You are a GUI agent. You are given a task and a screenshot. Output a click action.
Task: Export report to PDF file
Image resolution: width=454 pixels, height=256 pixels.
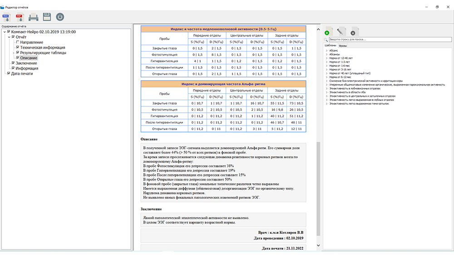click(x=20, y=17)
